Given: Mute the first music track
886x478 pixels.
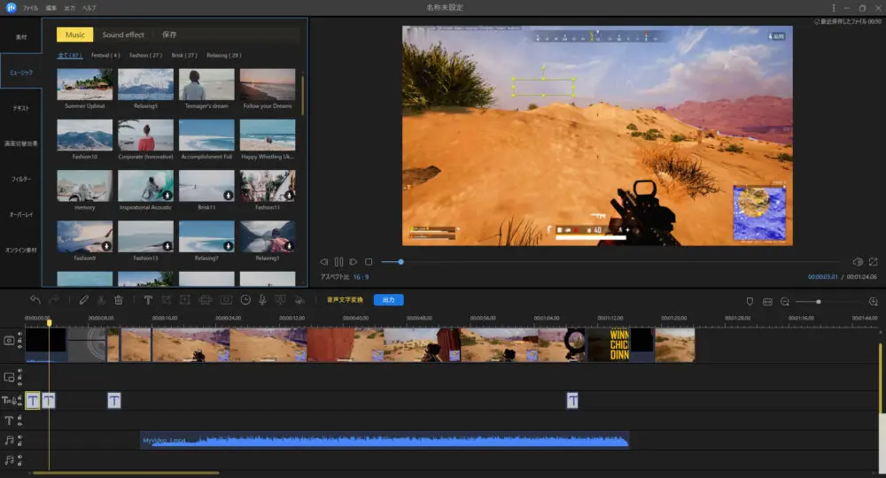Looking at the screenshot, I should tap(19, 436).
